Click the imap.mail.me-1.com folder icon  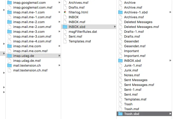click(9, 12)
